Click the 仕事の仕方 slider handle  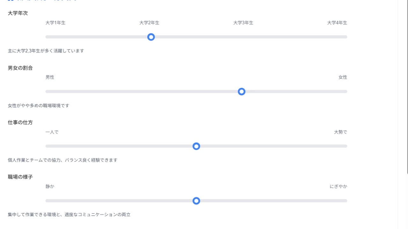click(x=196, y=146)
